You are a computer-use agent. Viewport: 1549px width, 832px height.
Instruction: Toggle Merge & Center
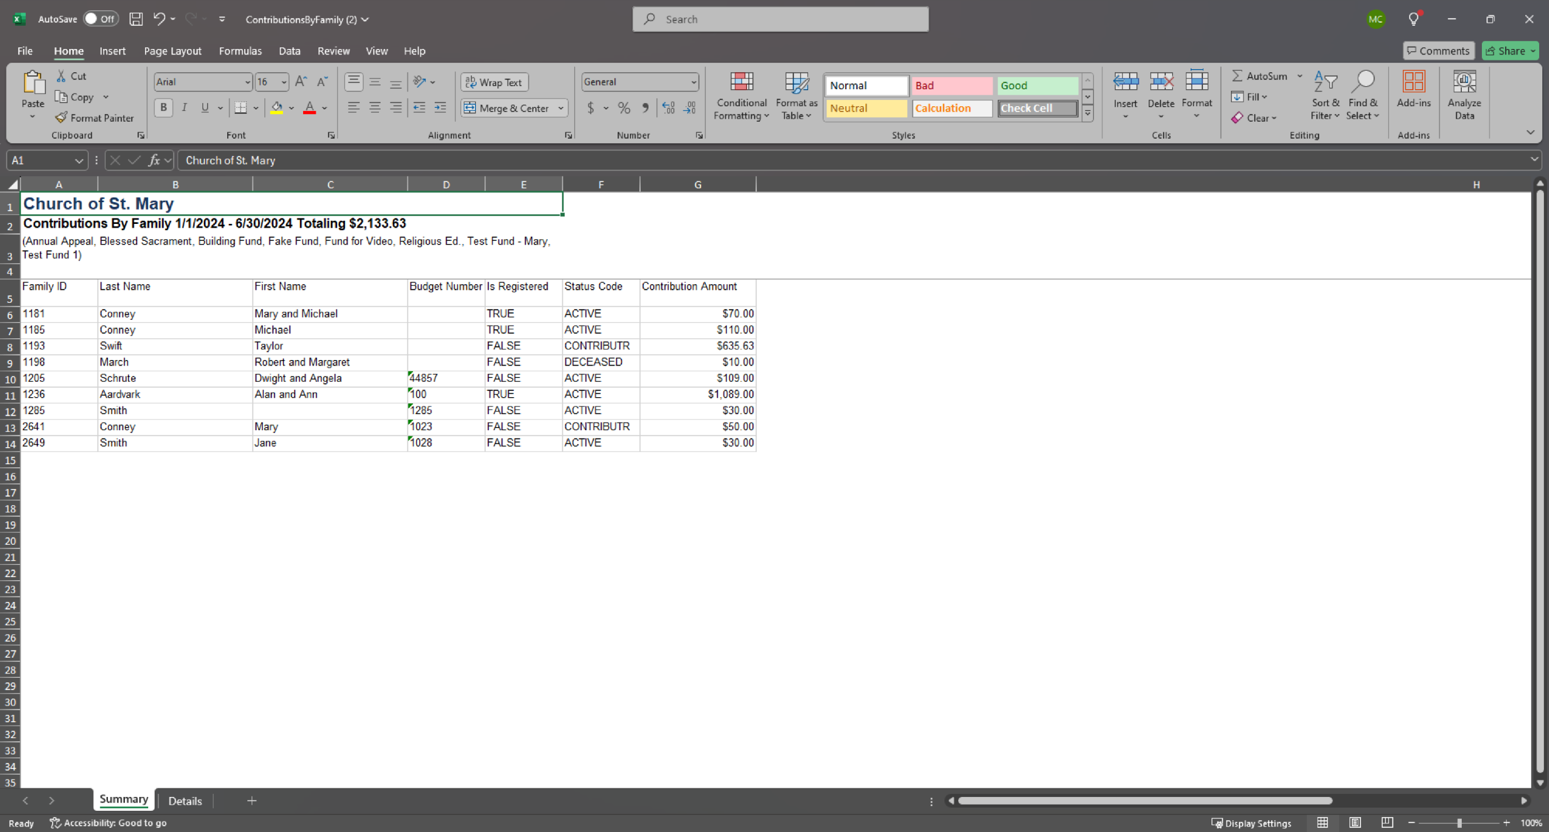[508, 108]
